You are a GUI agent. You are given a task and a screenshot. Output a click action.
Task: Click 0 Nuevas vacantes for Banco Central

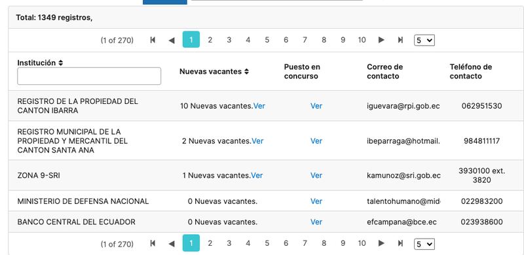click(223, 222)
